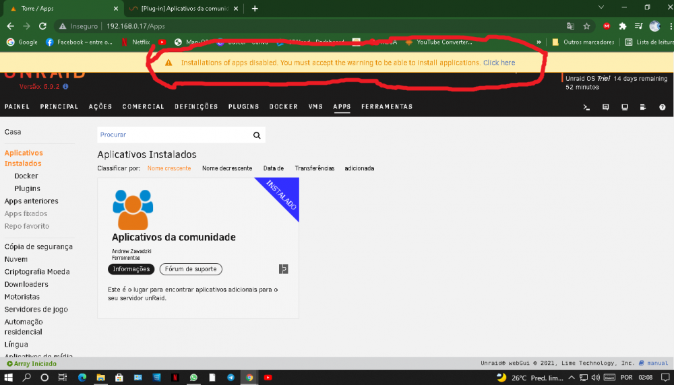674x385 pixels.
Task: Switch to the Plug-in Aplicativos da comunidade tab
Action: pos(184,9)
